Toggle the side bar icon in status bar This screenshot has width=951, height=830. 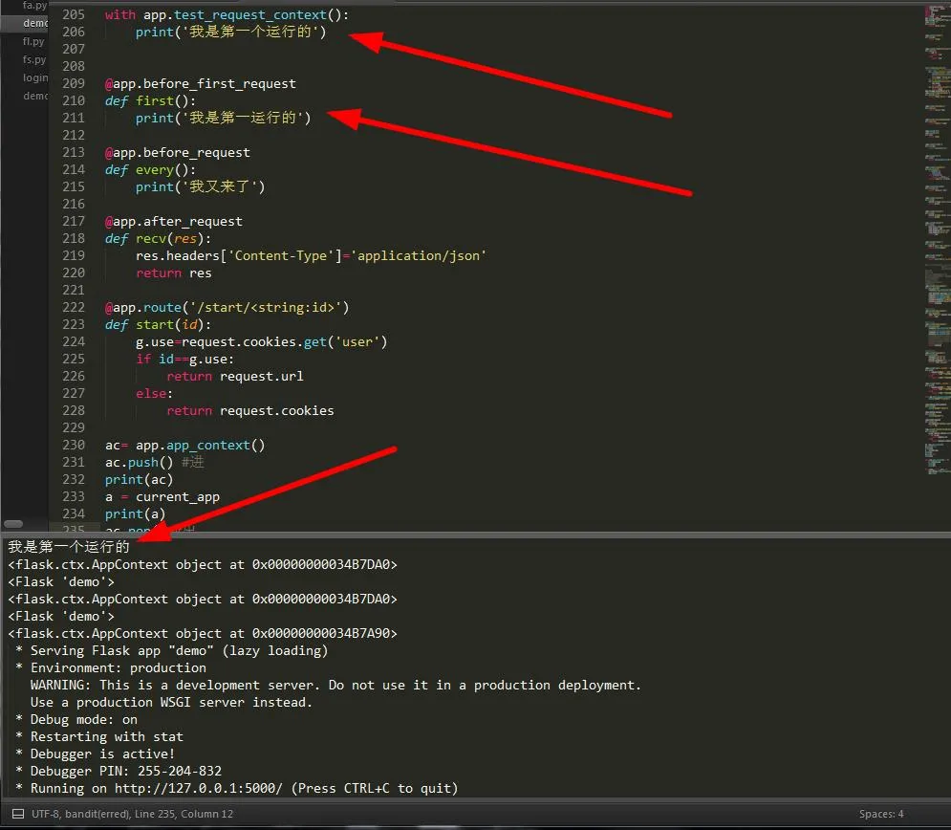pos(14,815)
